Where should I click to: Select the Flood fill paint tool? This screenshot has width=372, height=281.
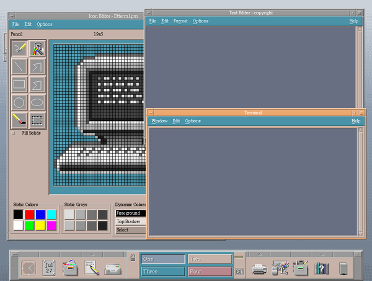click(x=38, y=48)
